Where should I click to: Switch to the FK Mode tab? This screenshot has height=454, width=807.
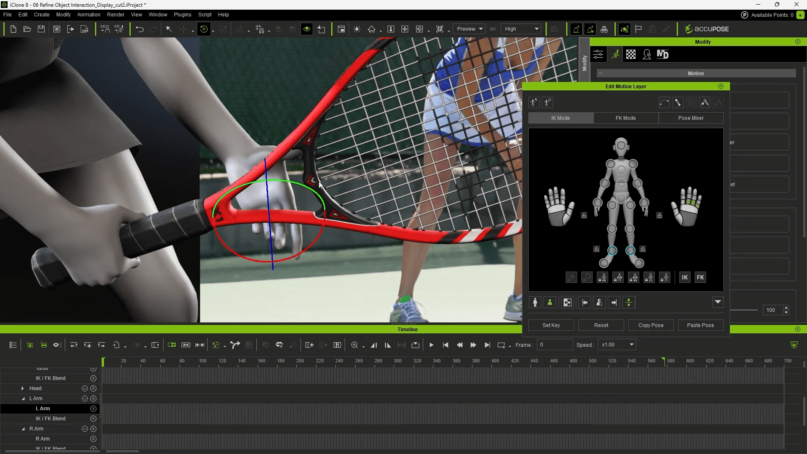626,118
